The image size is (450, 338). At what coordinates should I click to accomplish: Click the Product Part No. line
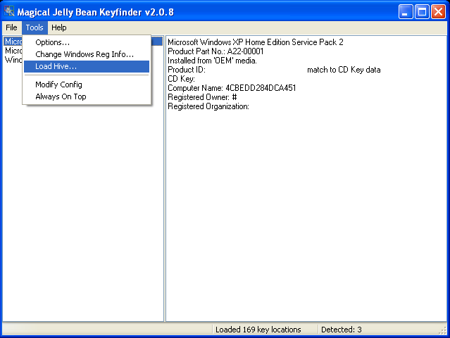215,51
